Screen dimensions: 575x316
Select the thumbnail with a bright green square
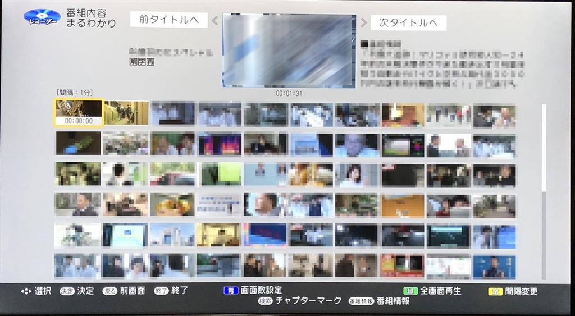click(x=220, y=174)
